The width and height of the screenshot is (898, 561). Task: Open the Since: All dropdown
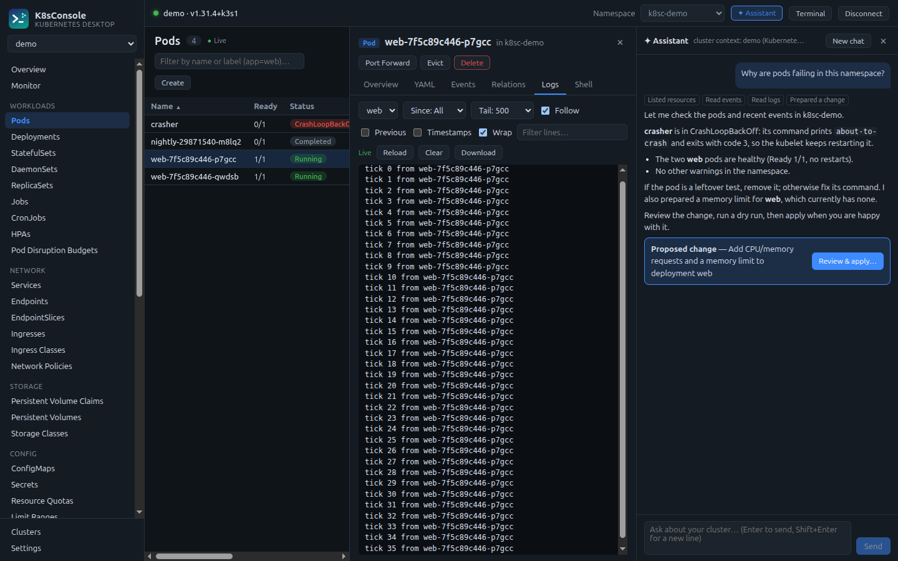click(434, 110)
